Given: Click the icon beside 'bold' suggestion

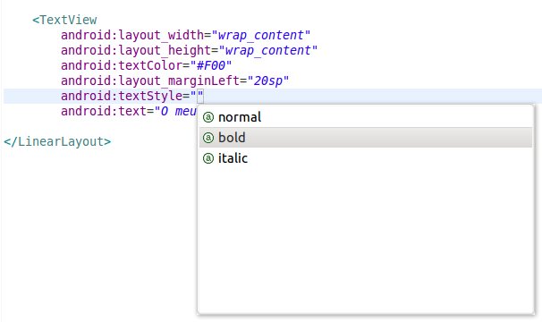Looking at the screenshot, I should click(208, 138).
